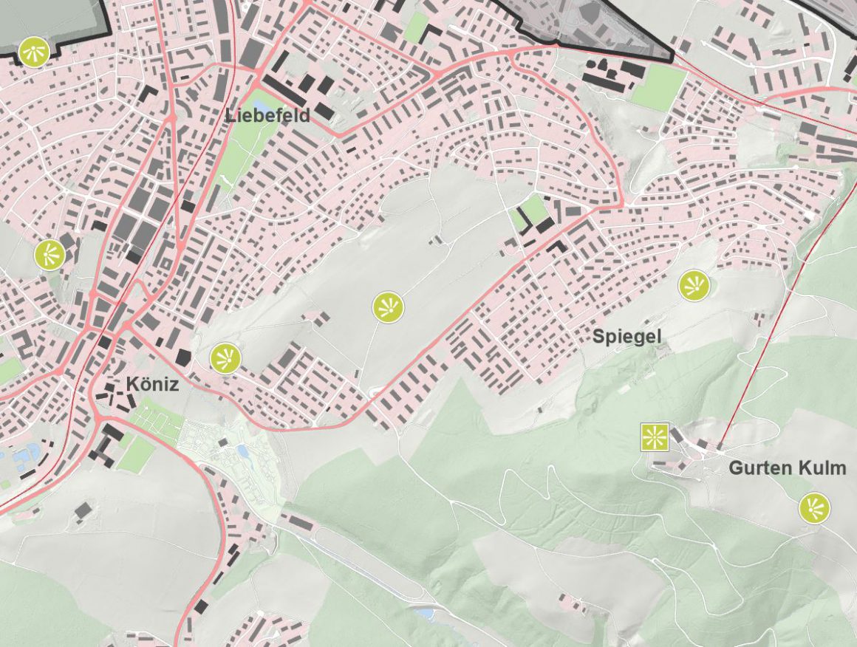Click the Gurten Kulm place label
The width and height of the screenshot is (857, 647).
point(787,468)
